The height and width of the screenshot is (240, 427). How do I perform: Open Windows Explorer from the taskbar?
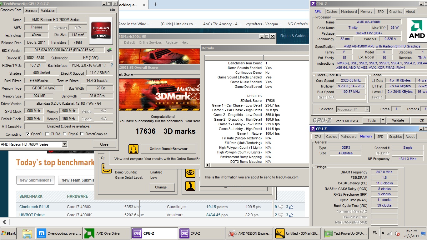27,233
